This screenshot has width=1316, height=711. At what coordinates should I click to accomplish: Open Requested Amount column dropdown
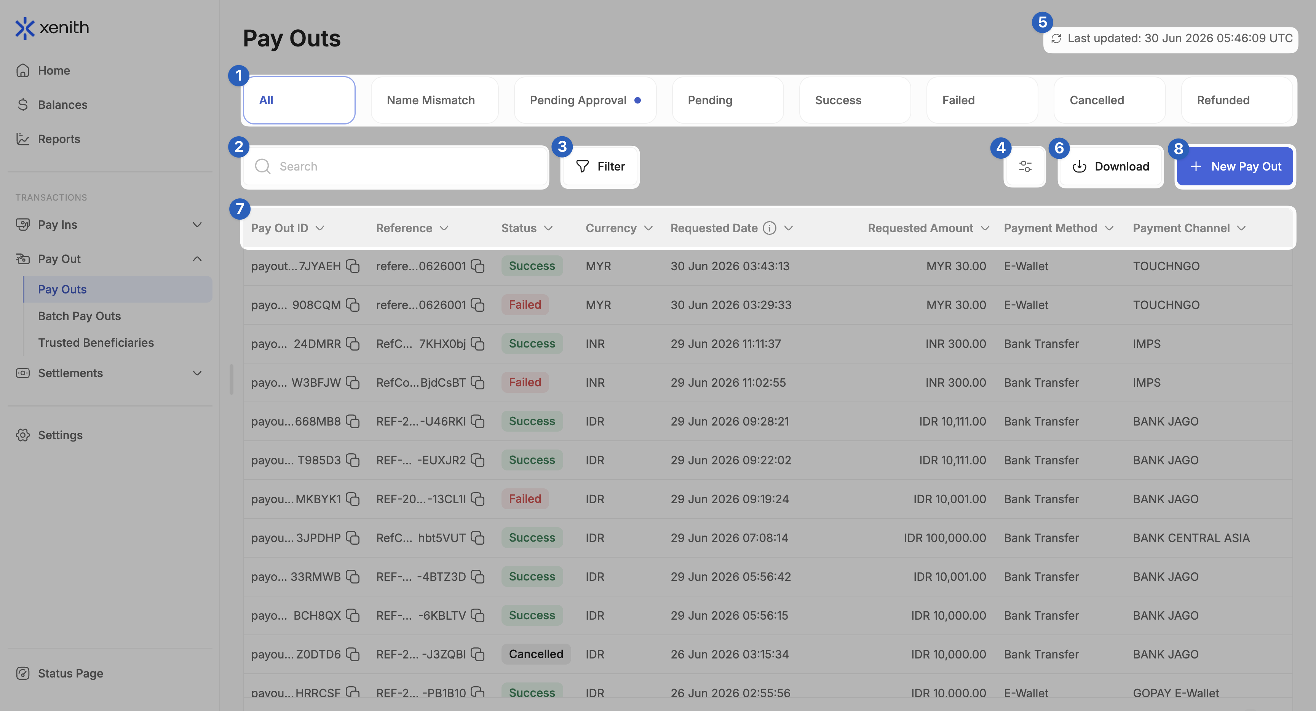(985, 228)
